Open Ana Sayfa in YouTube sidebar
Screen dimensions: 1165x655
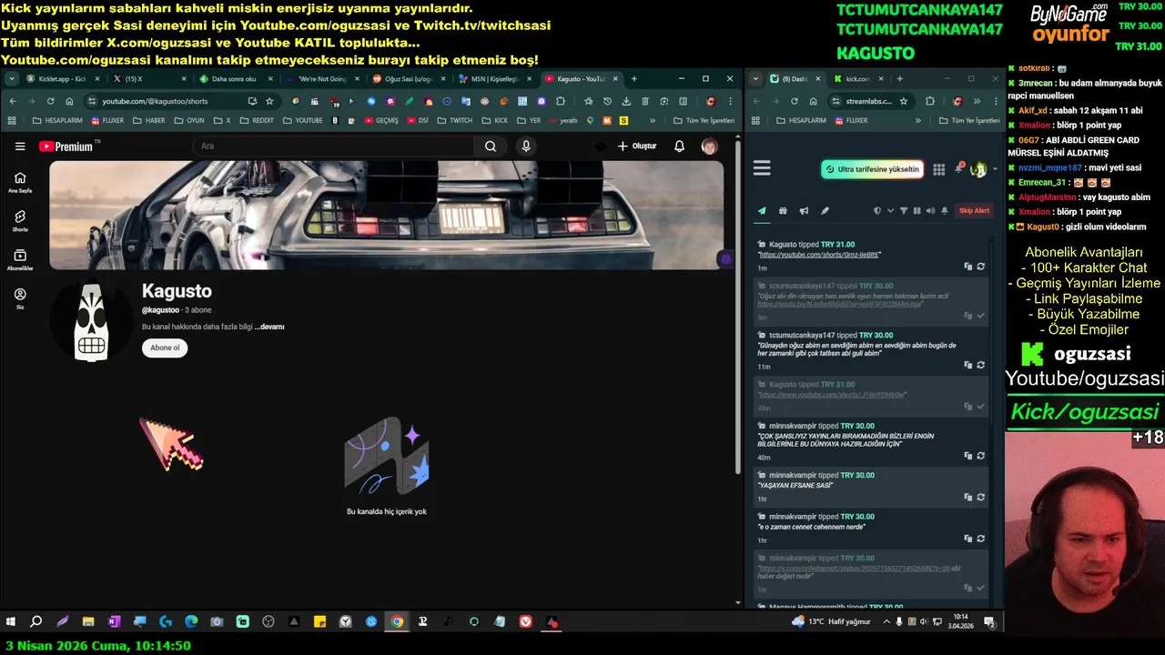(x=20, y=182)
